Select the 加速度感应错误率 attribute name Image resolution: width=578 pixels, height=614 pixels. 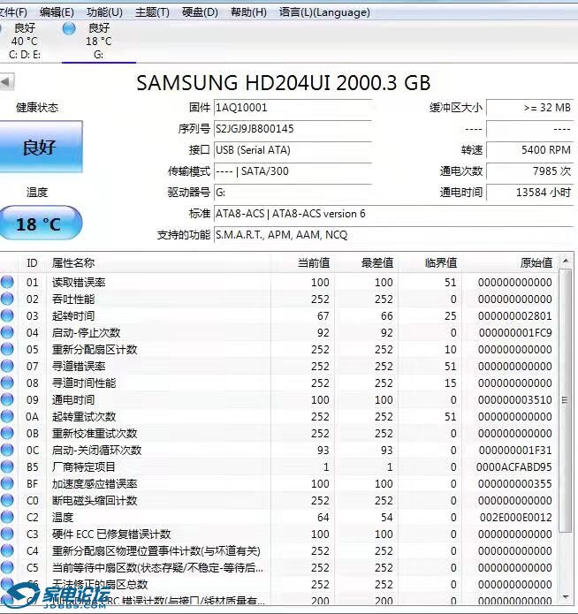point(95,484)
